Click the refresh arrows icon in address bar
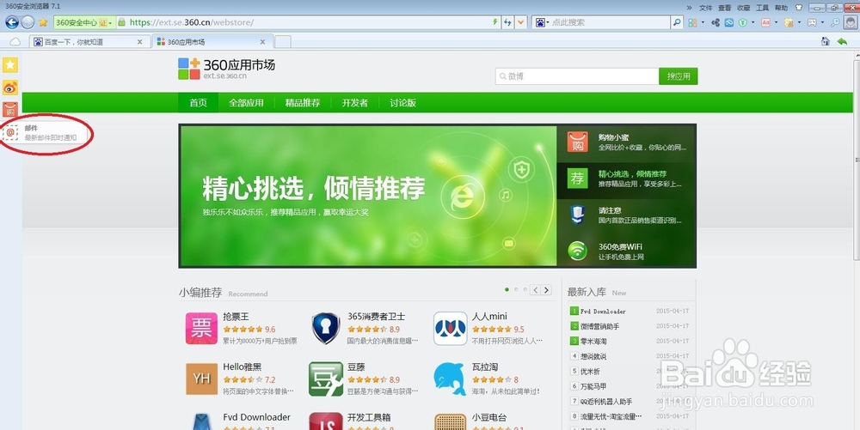860x430 pixels. 507,22
